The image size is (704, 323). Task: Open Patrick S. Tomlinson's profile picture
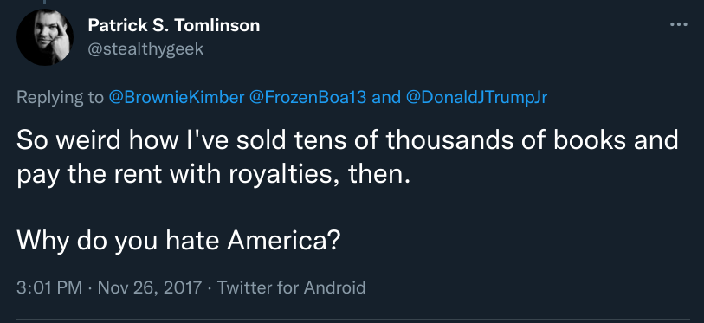[x=45, y=37]
